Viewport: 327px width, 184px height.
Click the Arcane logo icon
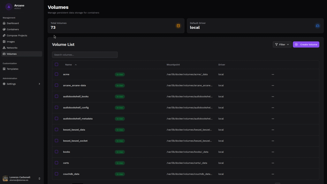coord(9,7)
